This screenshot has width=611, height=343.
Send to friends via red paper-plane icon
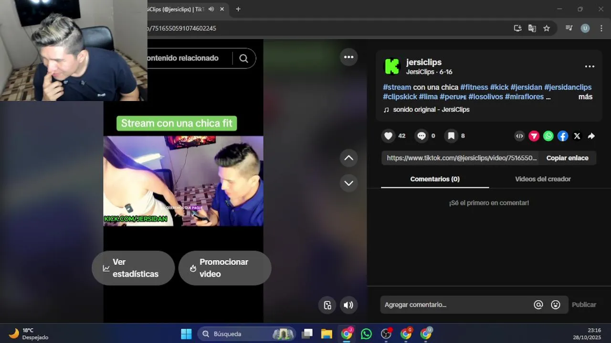(x=534, y=136)
